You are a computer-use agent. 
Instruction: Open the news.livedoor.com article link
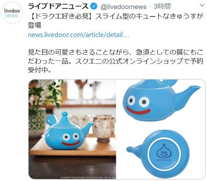[x=79, y=35]
